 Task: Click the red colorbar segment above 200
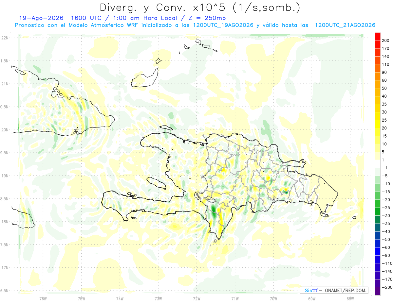[x=378, y=36]
